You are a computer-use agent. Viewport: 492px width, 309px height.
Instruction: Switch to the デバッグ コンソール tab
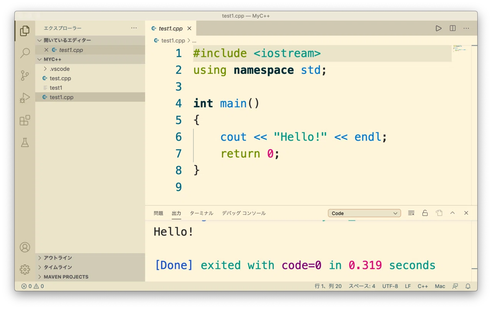pyautogui.click(x=244, y=213)
